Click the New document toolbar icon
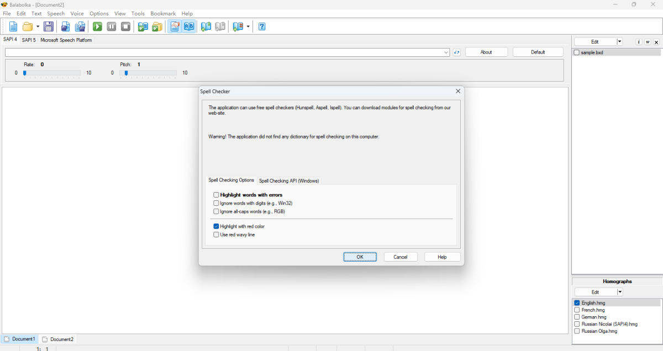The image size is (663, 351). [x=13, y=26]
